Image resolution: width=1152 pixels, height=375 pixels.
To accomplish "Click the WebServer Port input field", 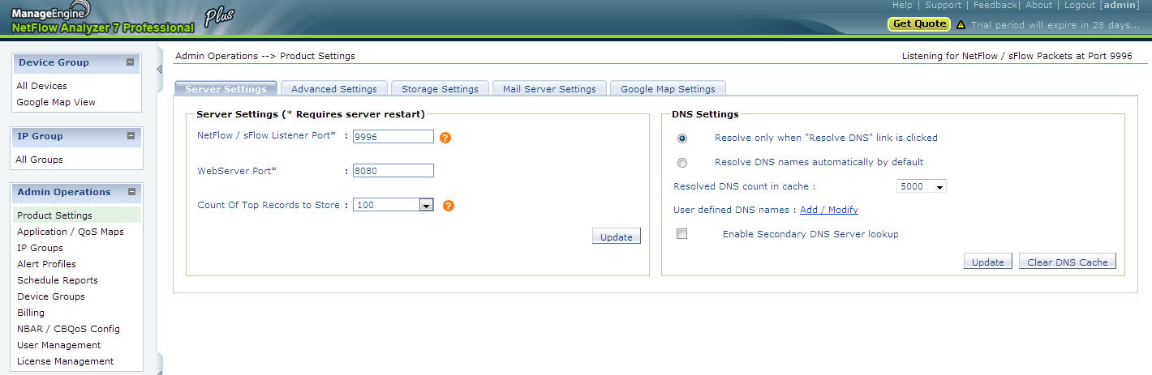I will pyautogui.click(x=393, y=171).
